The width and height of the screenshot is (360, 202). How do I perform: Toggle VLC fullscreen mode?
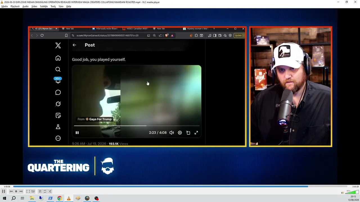tap(28, 191)
